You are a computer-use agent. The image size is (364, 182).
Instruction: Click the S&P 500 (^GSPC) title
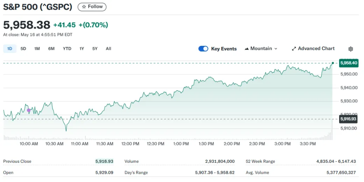tap(38, 7)
